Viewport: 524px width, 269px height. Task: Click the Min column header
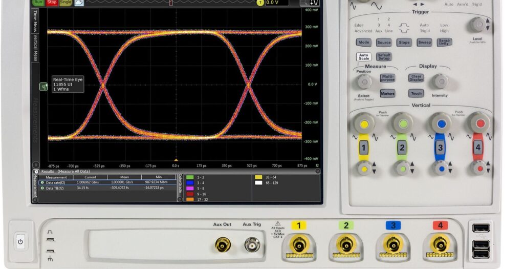pyautogui.click(x=159, y=177)
